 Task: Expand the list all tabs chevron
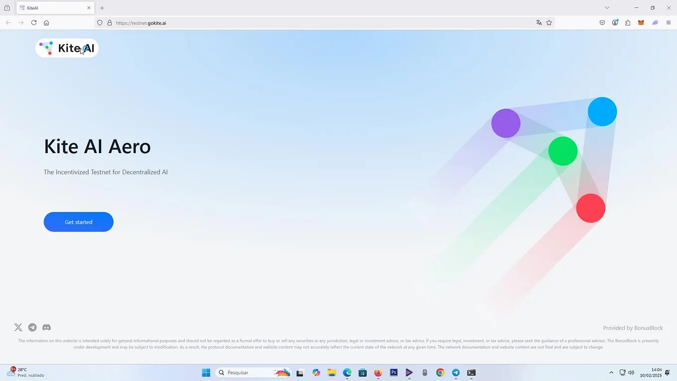607,7
